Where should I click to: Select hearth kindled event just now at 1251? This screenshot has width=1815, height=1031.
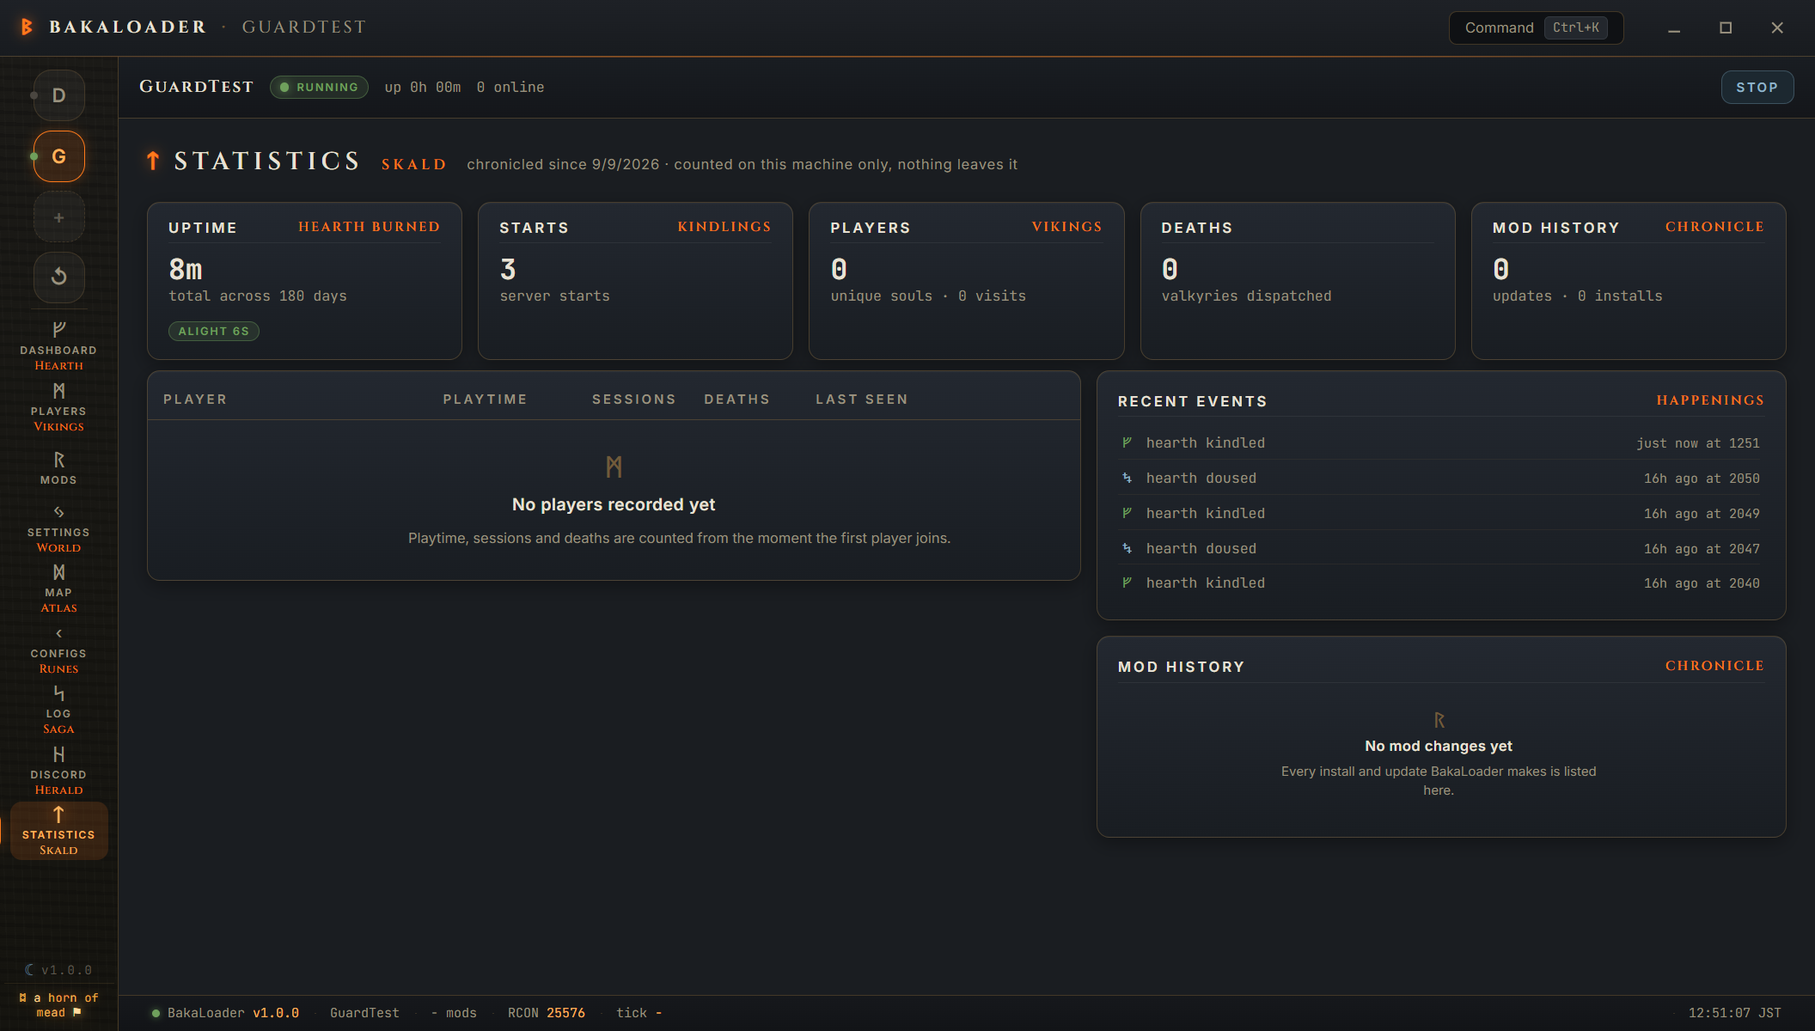pos(1440,442)
